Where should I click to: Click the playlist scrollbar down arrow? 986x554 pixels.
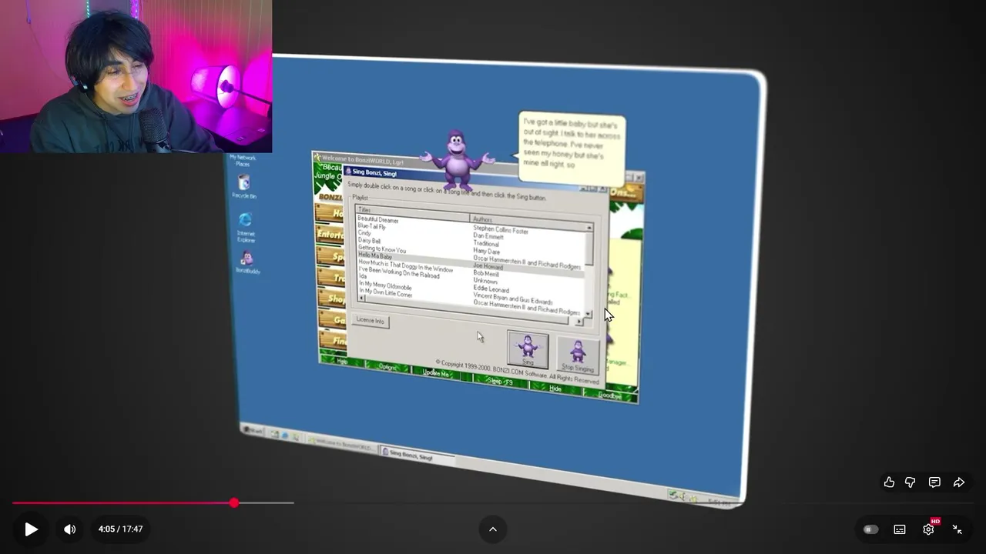(589, 314)
